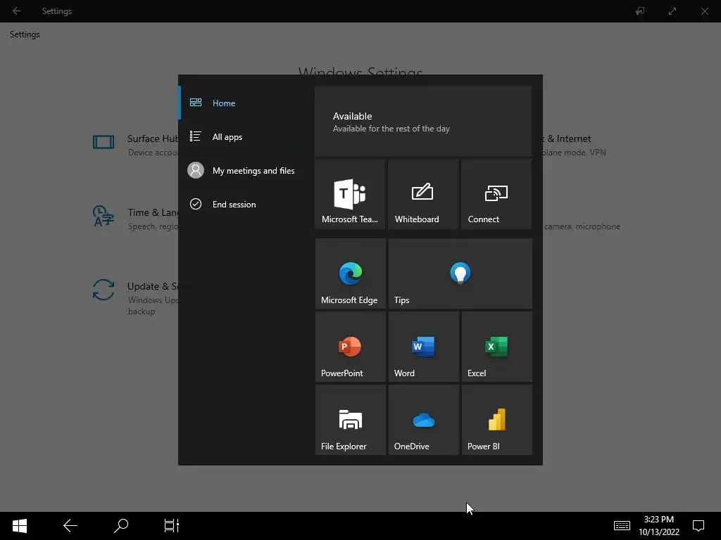
Task: Open the Connect app tile
Action: 496,194
